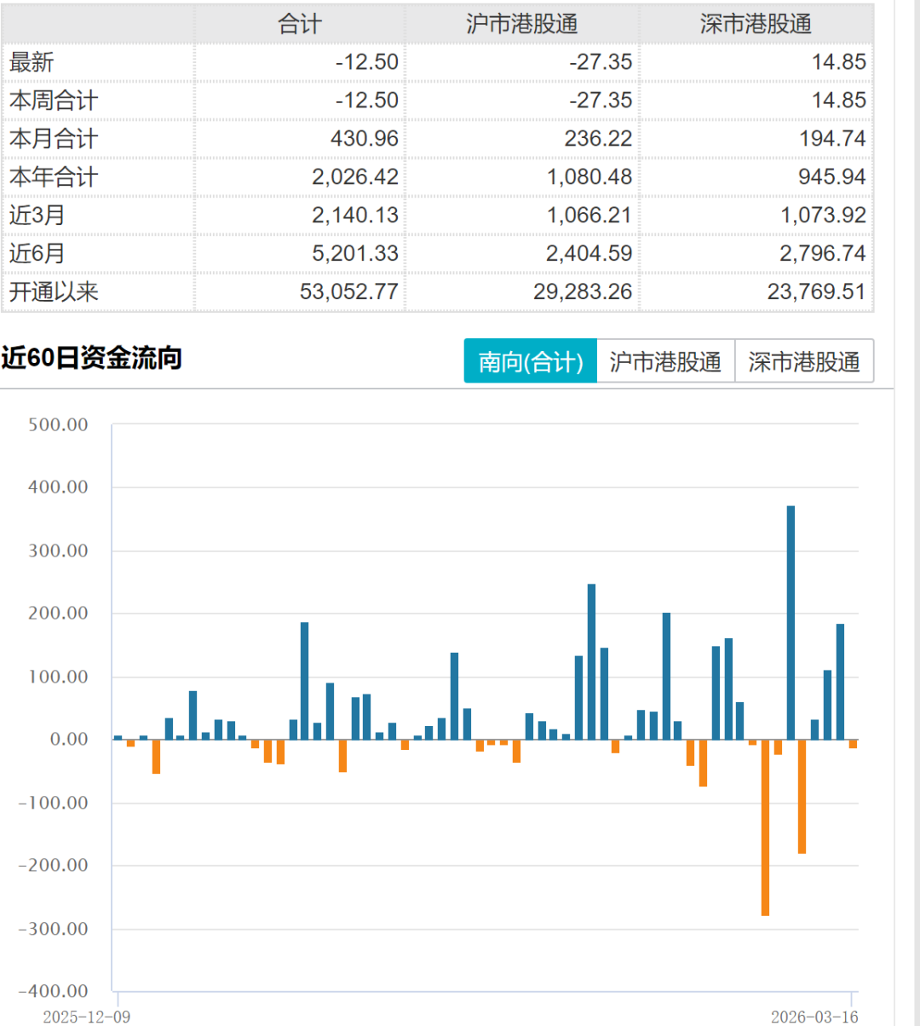920x1026 pixels.
Task: Click the 合计 column header
Action: tap(300, 24)
